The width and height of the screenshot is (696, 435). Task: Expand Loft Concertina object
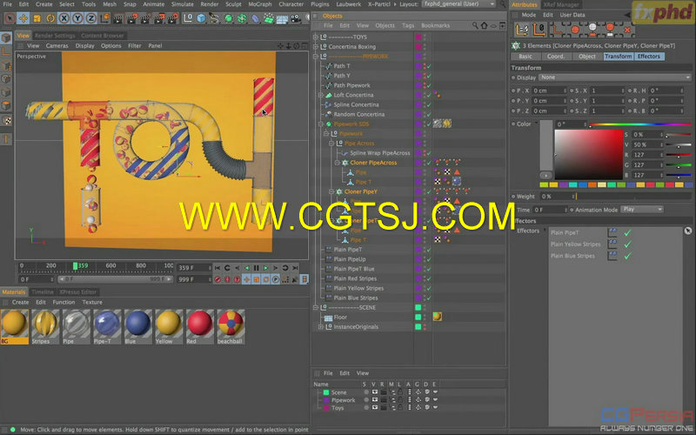click(321, 95)
